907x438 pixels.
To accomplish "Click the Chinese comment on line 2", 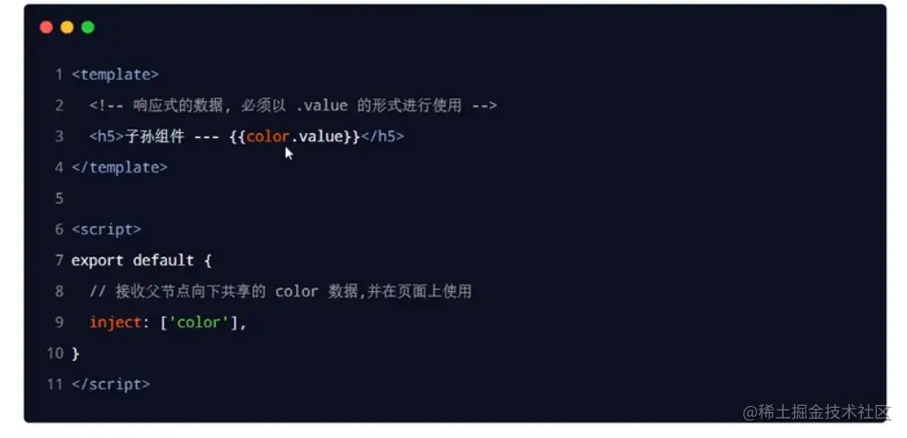I will pos(293,106).
